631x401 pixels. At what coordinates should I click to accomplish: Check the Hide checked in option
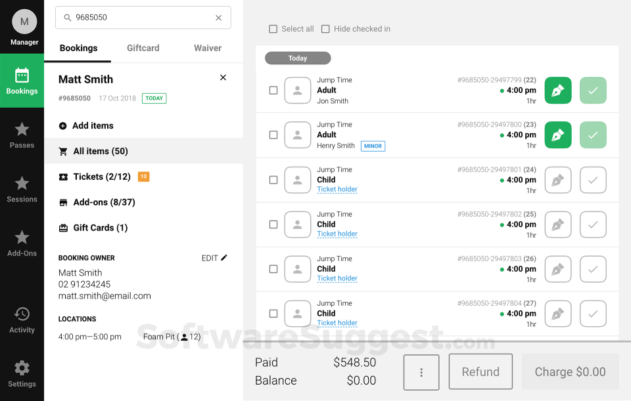pyautogui.click(x=325, y=29)
